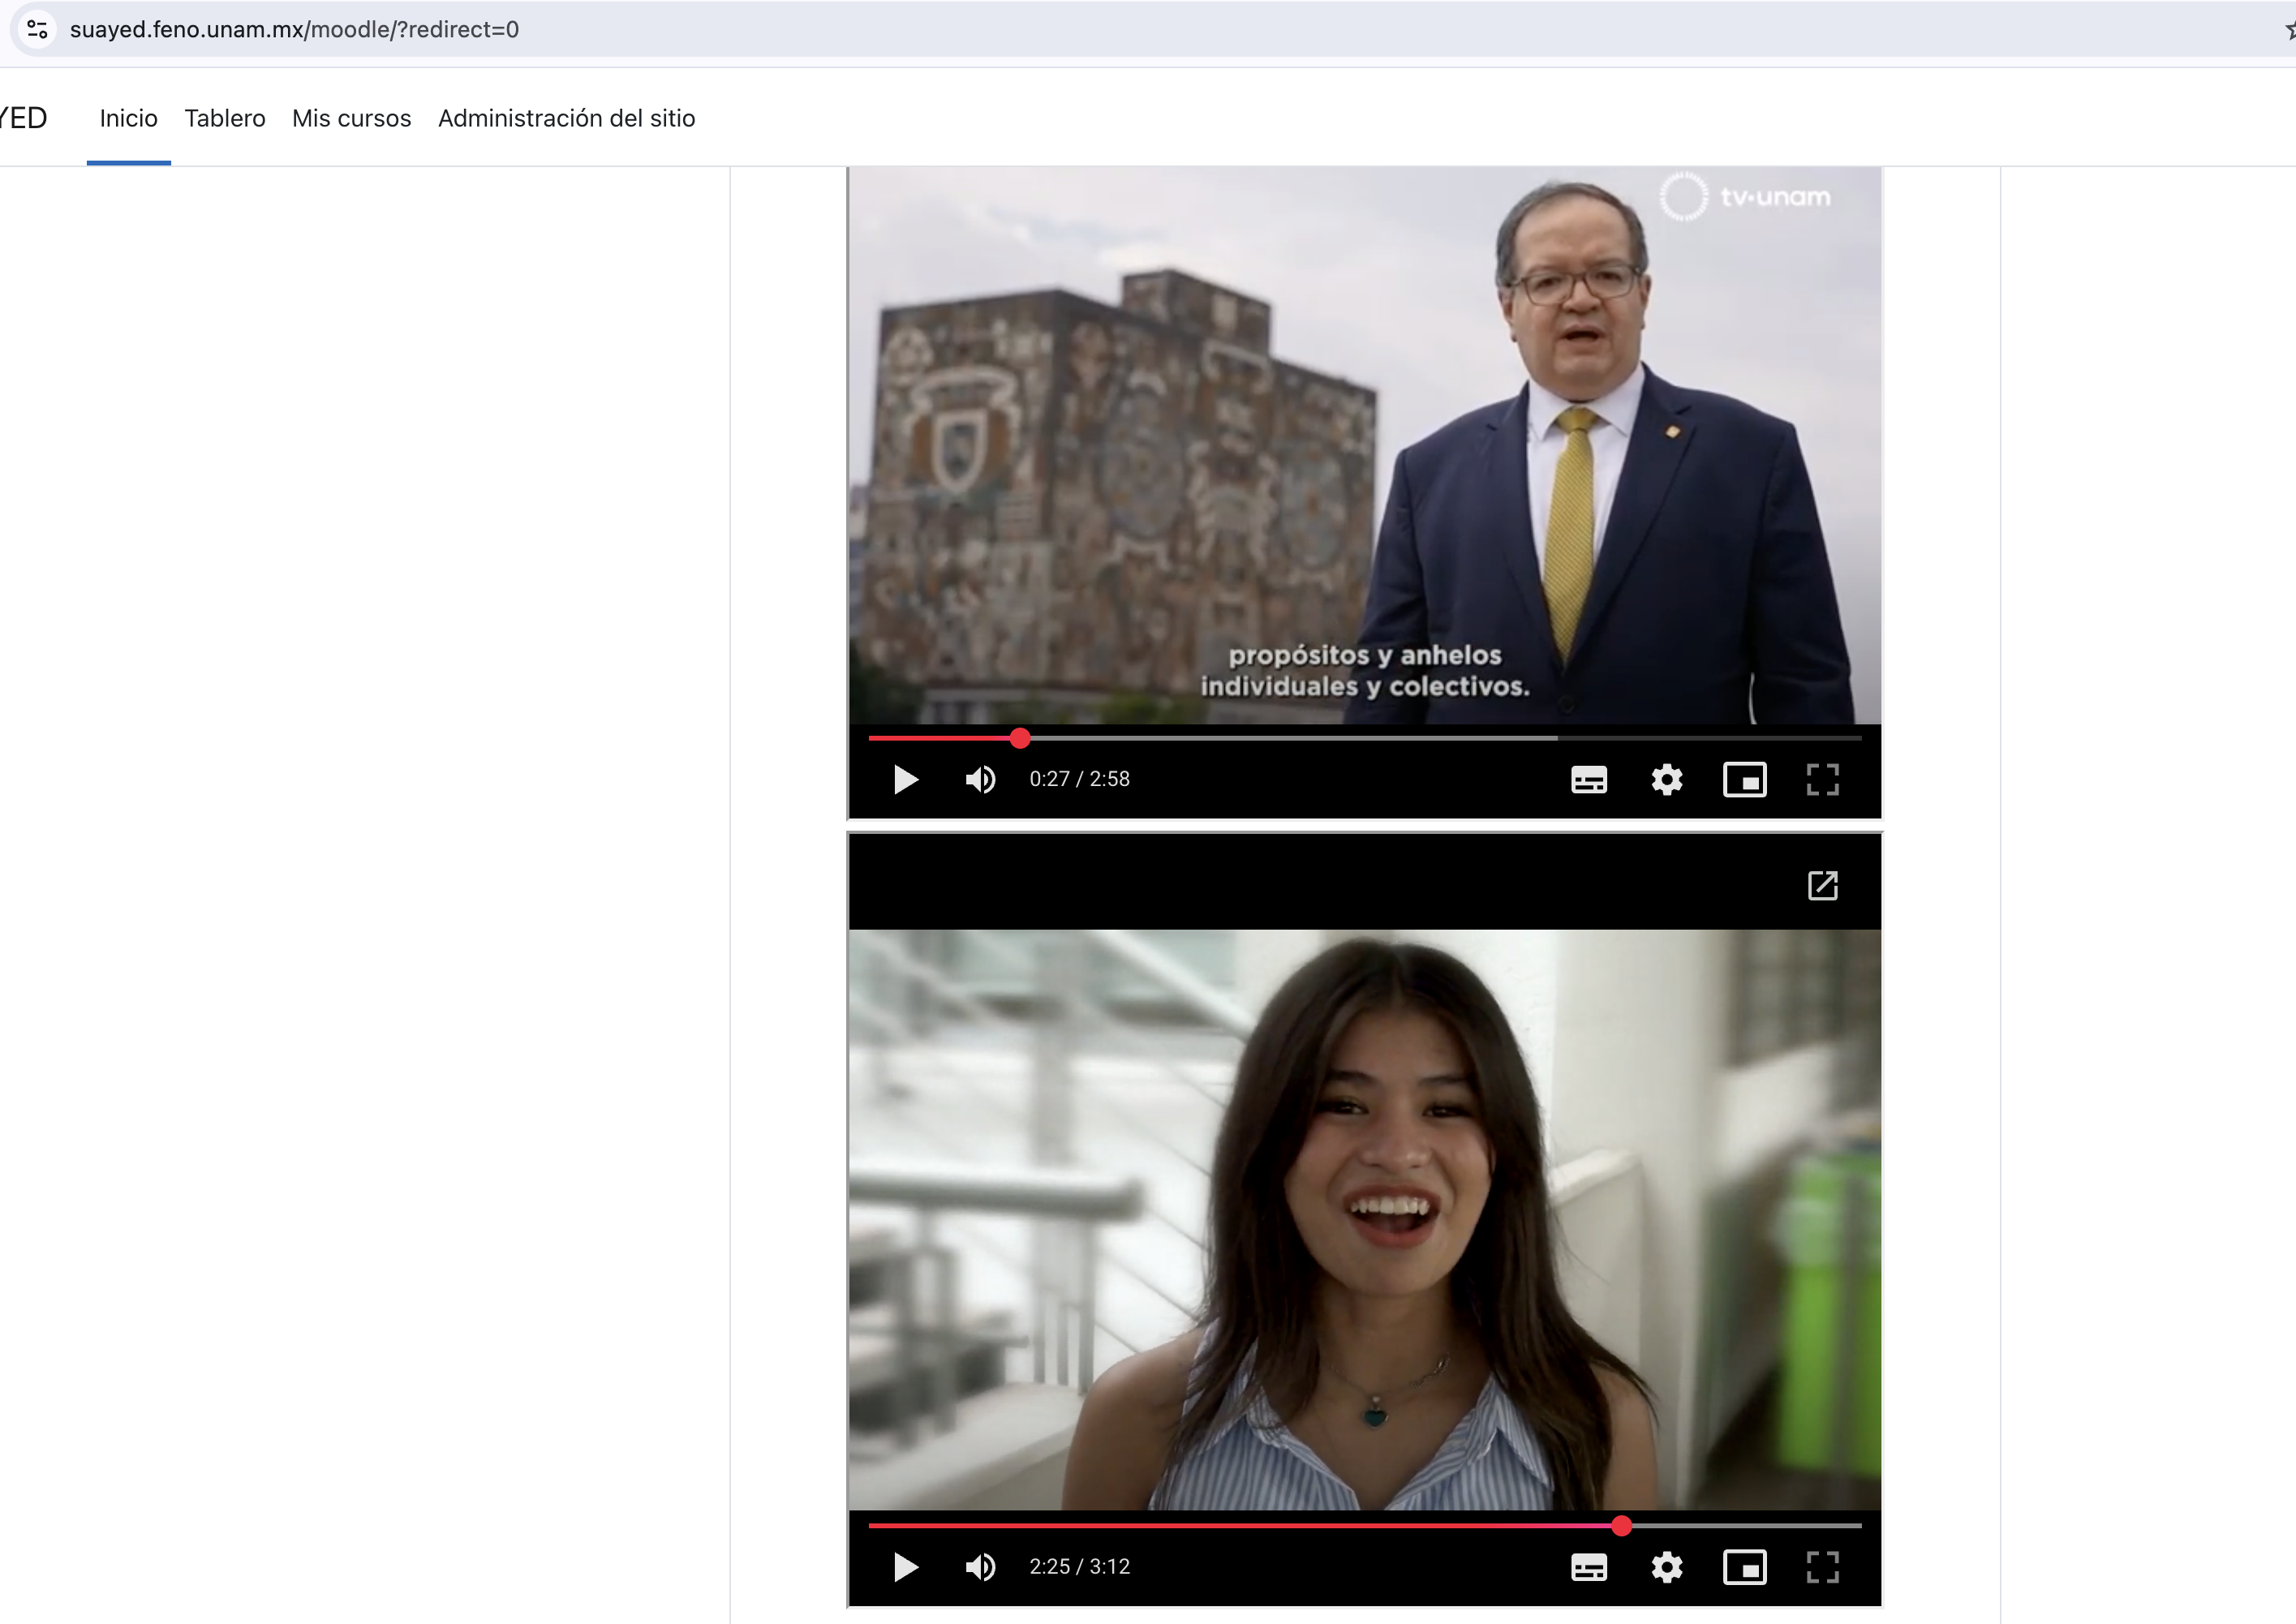2296x1624 pixels.
Task: Open Mis cursos page
Action: click(x=351, y=118)
